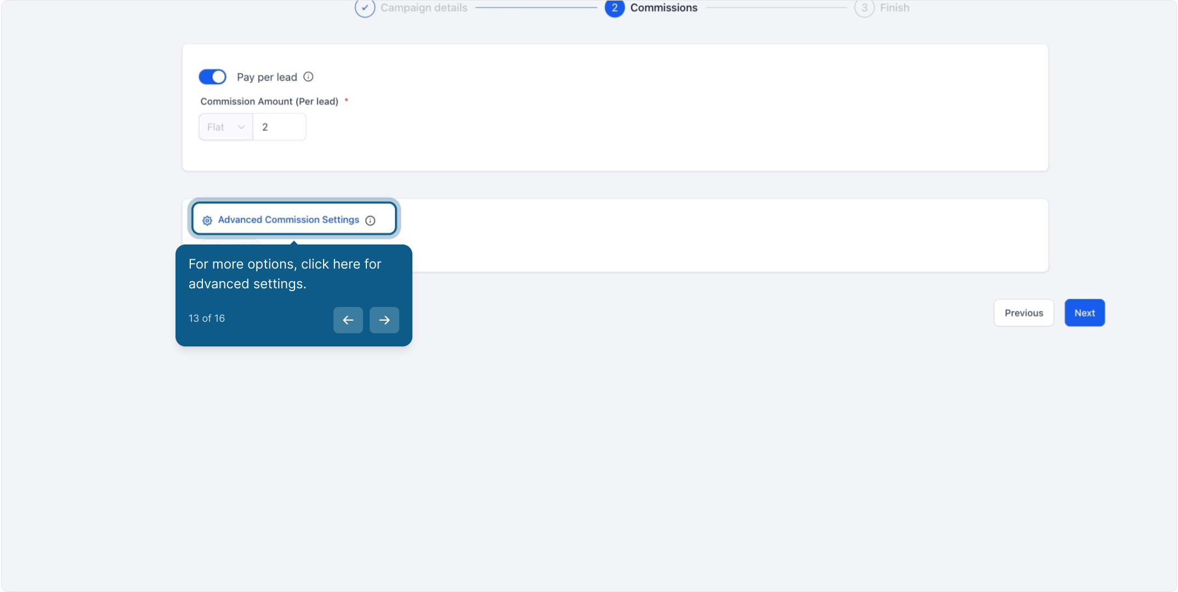Viewport: 1178px width, 592px height.
Task: Click the blue Next button
Action: pyautogui.click(x=1085, y=313)
